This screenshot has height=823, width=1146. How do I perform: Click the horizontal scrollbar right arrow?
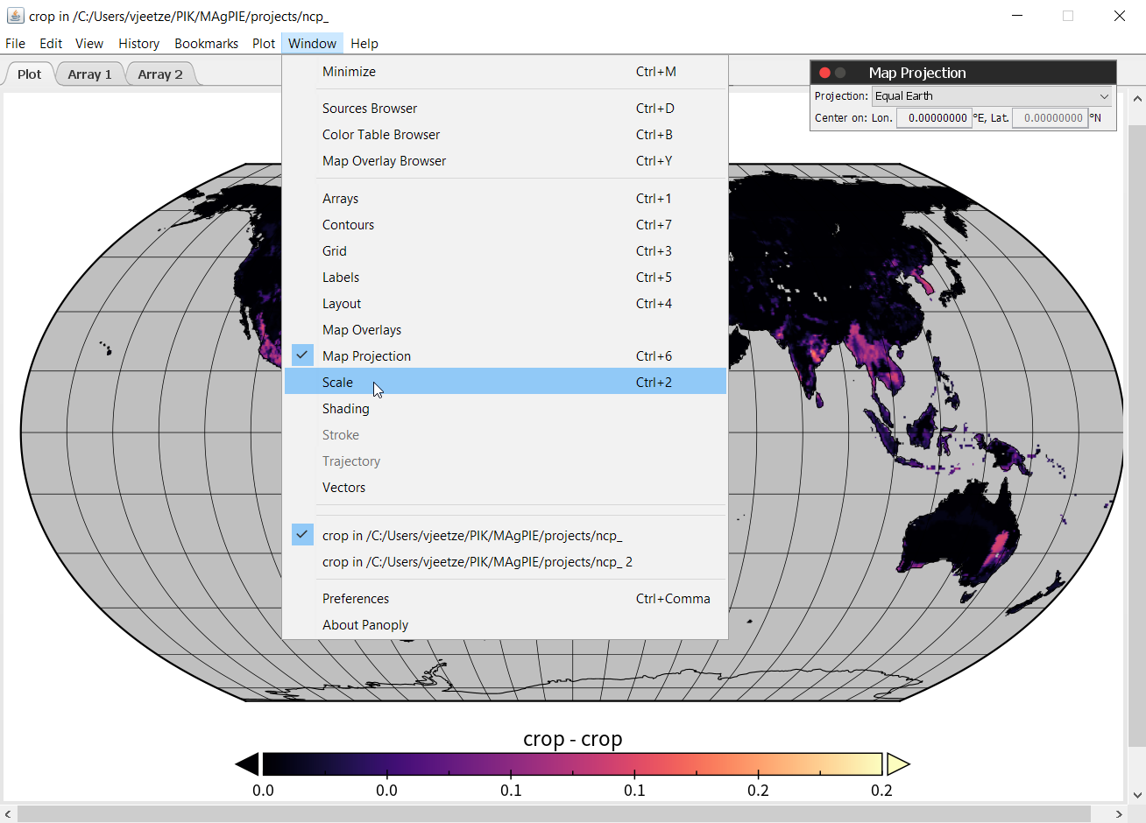tap(1119, 814)
